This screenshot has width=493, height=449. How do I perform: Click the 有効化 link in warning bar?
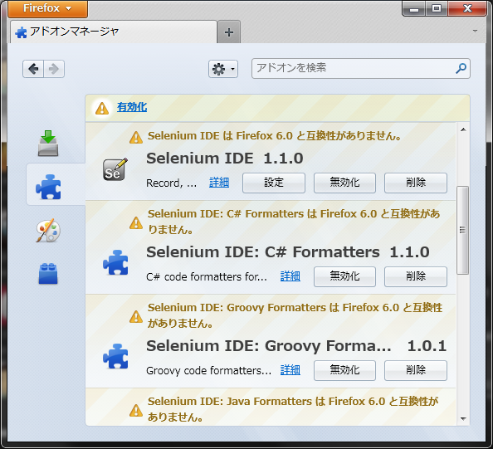click(132, 107)
